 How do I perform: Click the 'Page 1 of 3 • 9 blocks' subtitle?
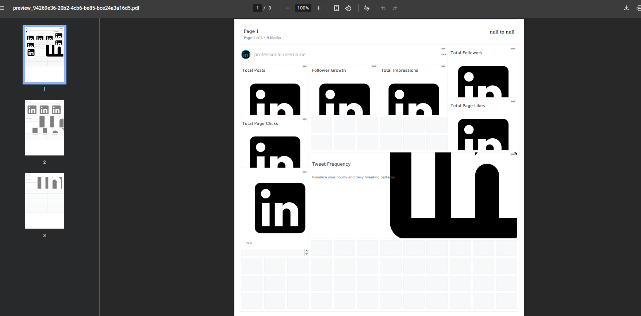262,38
